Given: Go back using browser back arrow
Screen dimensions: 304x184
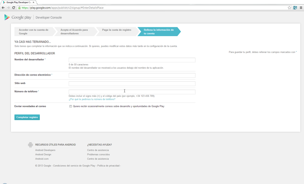Looking at the screenshot, I should point(3,8).
